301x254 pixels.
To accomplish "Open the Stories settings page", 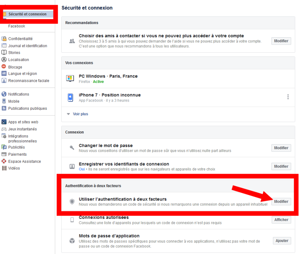I will click(x=14, y=52).
